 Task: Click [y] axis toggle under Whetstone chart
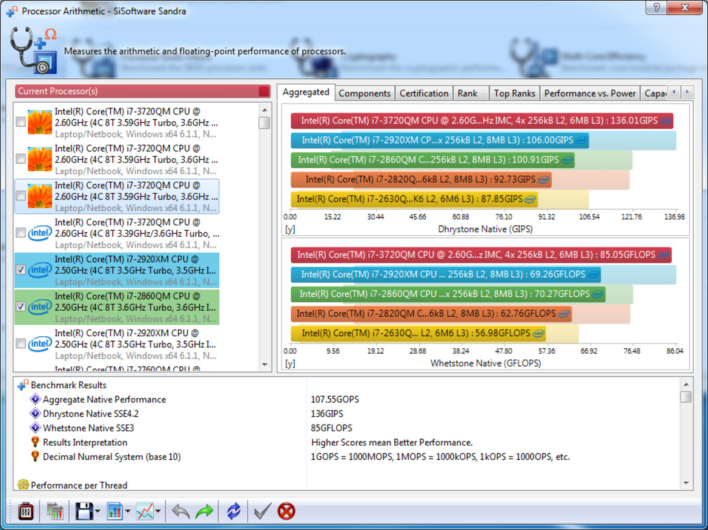(290, 363)
